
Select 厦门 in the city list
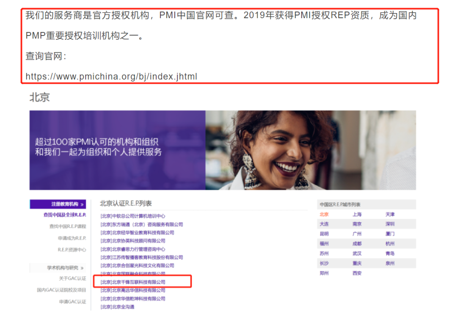pos(390,234)
